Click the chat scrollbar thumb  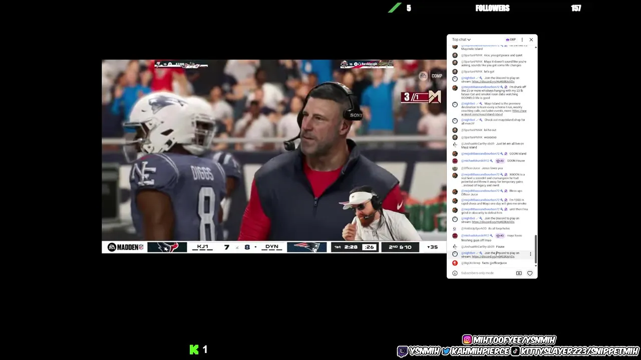pos(536,249)
